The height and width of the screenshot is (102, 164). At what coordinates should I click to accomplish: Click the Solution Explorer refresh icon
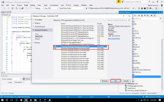point(142,16)
